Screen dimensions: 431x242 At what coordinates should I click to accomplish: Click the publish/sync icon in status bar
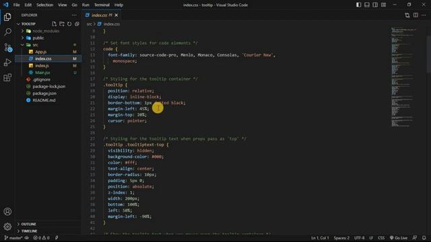pyautogui.click(x=27, y=238)
